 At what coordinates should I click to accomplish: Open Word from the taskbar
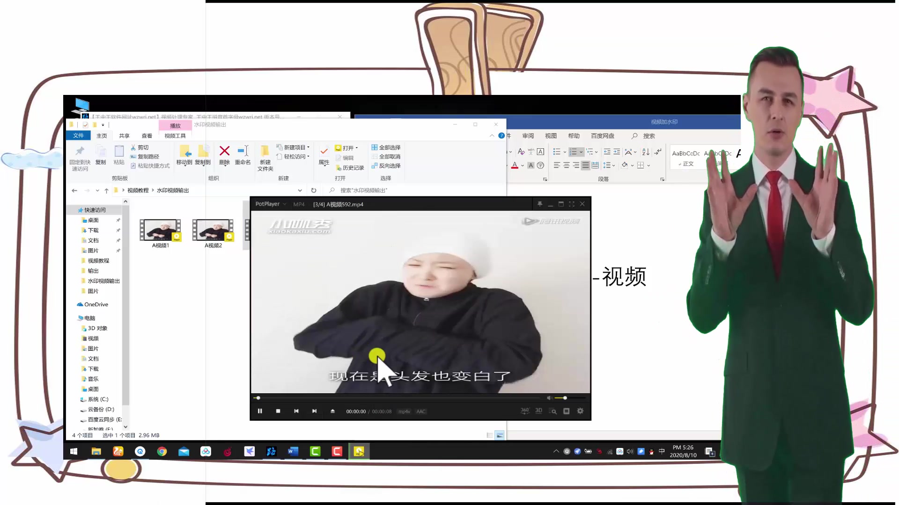coord(293,451)
